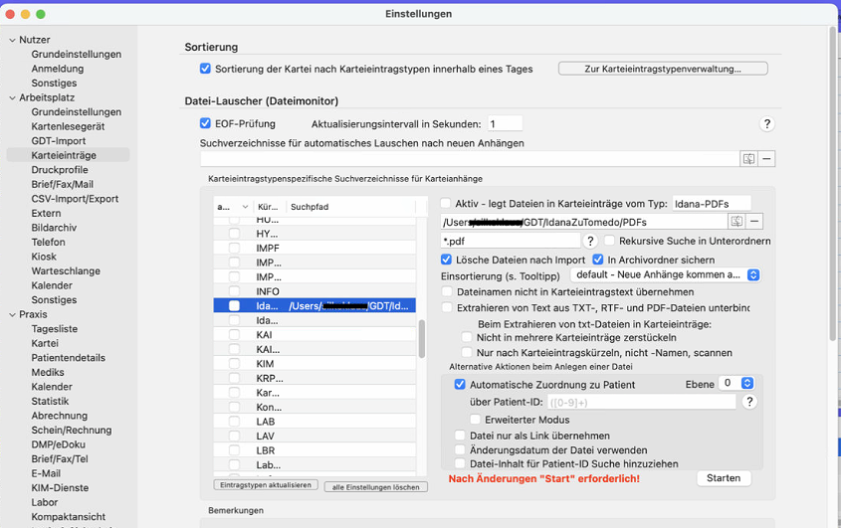Open Tagesliste under Praxis

tap(55, 329)
